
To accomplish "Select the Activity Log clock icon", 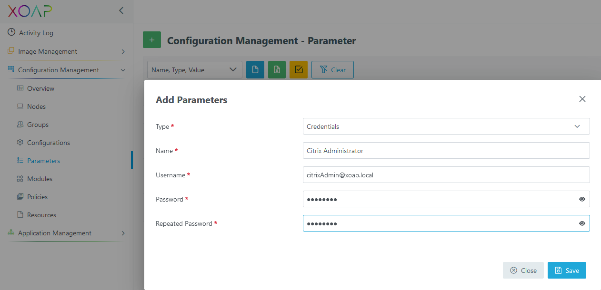I will pyautogui.click(x=10, y=32).
